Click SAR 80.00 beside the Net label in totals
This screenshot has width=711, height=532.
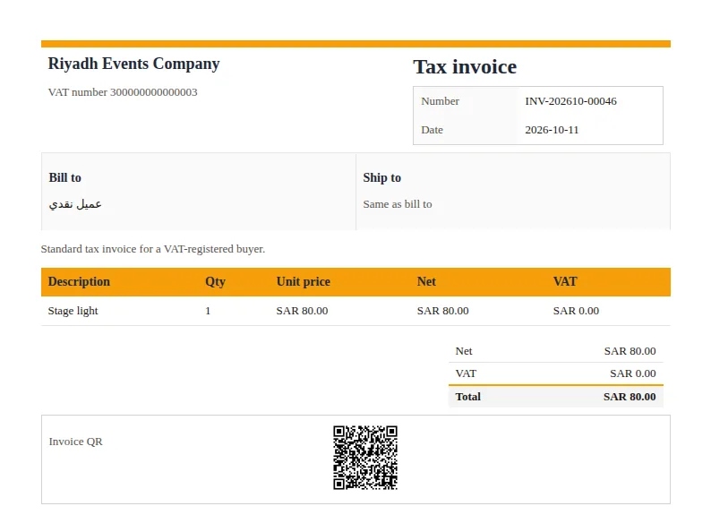coord(630,351)
